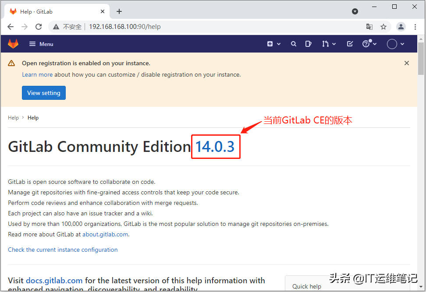Open a new browser tab
Screen dimensions: 426x292
tap(119, 11)
